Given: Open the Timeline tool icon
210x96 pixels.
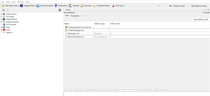Looking at the screenshot, I should coord(70,6).
